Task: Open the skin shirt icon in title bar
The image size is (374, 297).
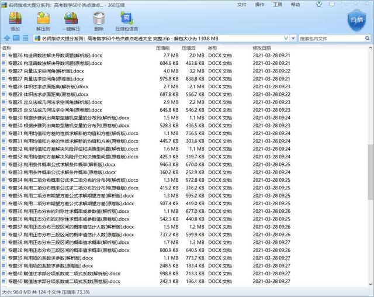Action: point(319,4)
